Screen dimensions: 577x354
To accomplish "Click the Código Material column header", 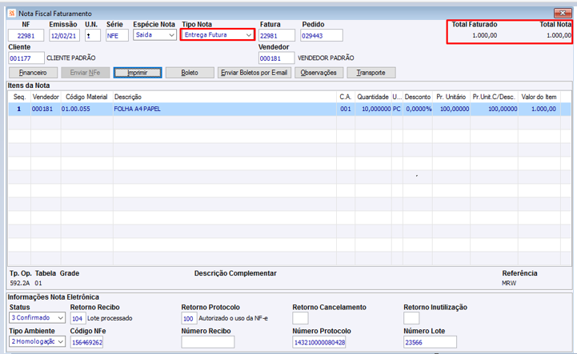I will [87, 97].
